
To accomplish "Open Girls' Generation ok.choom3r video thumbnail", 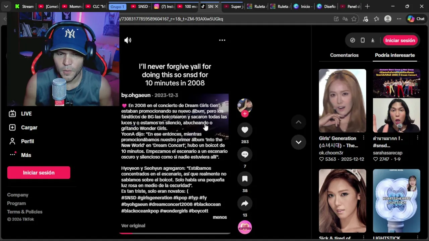I will point(343,101).
